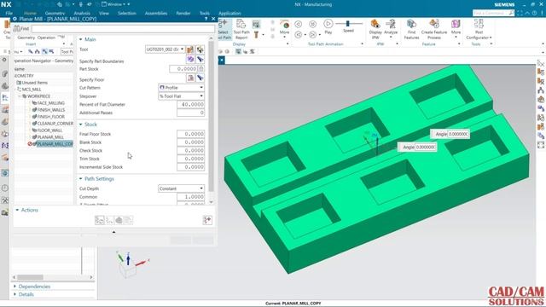Viewport: 546px width, 307px height.
Task: Click the navigator horizontal scrollbar
Action: 31,277
